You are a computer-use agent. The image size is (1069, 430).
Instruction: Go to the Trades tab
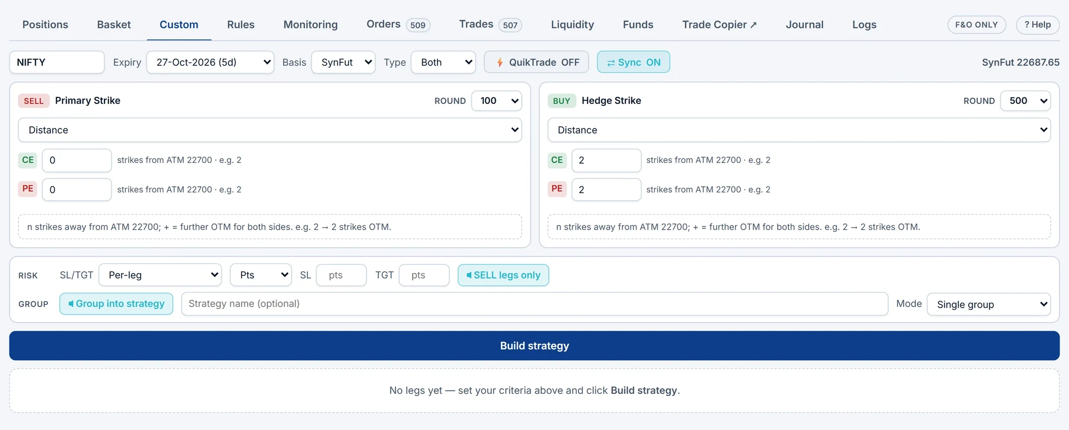click(490, 24)
